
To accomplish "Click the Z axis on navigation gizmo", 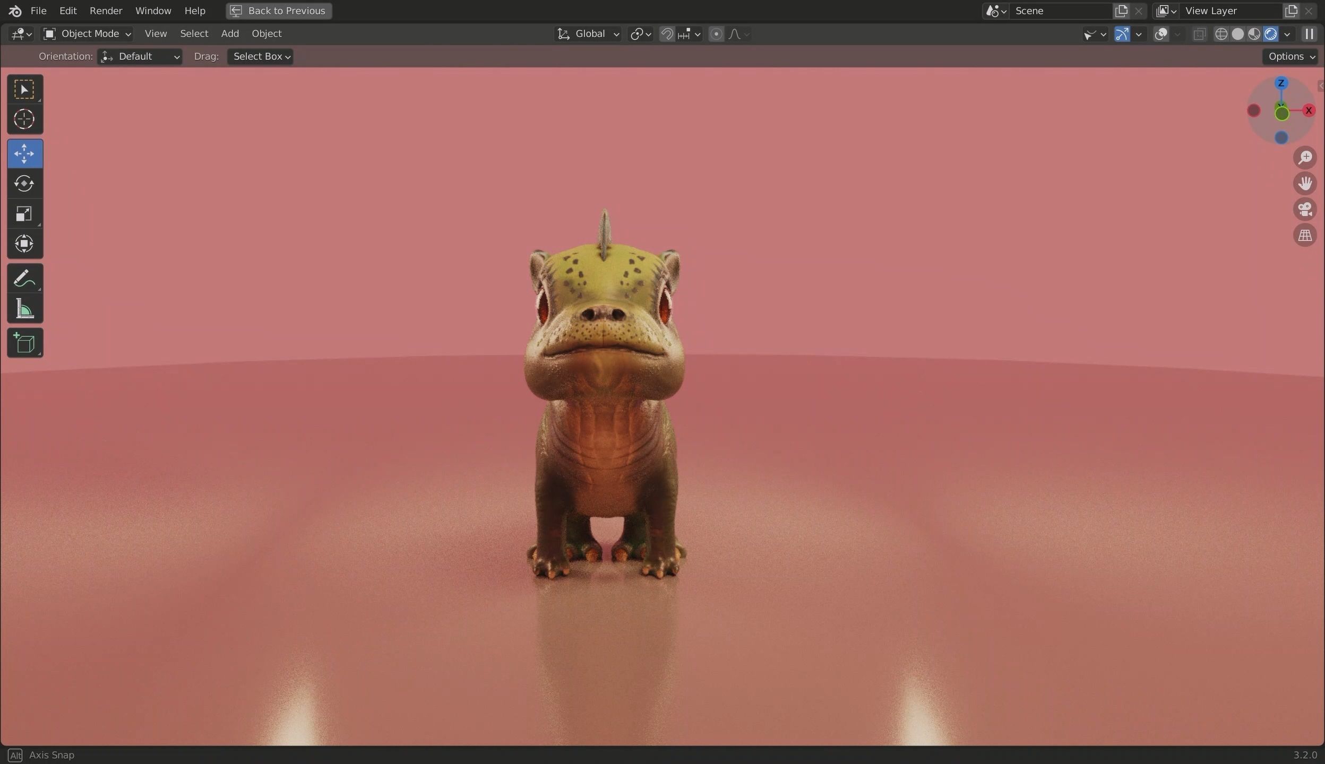I will point(1281,83).
